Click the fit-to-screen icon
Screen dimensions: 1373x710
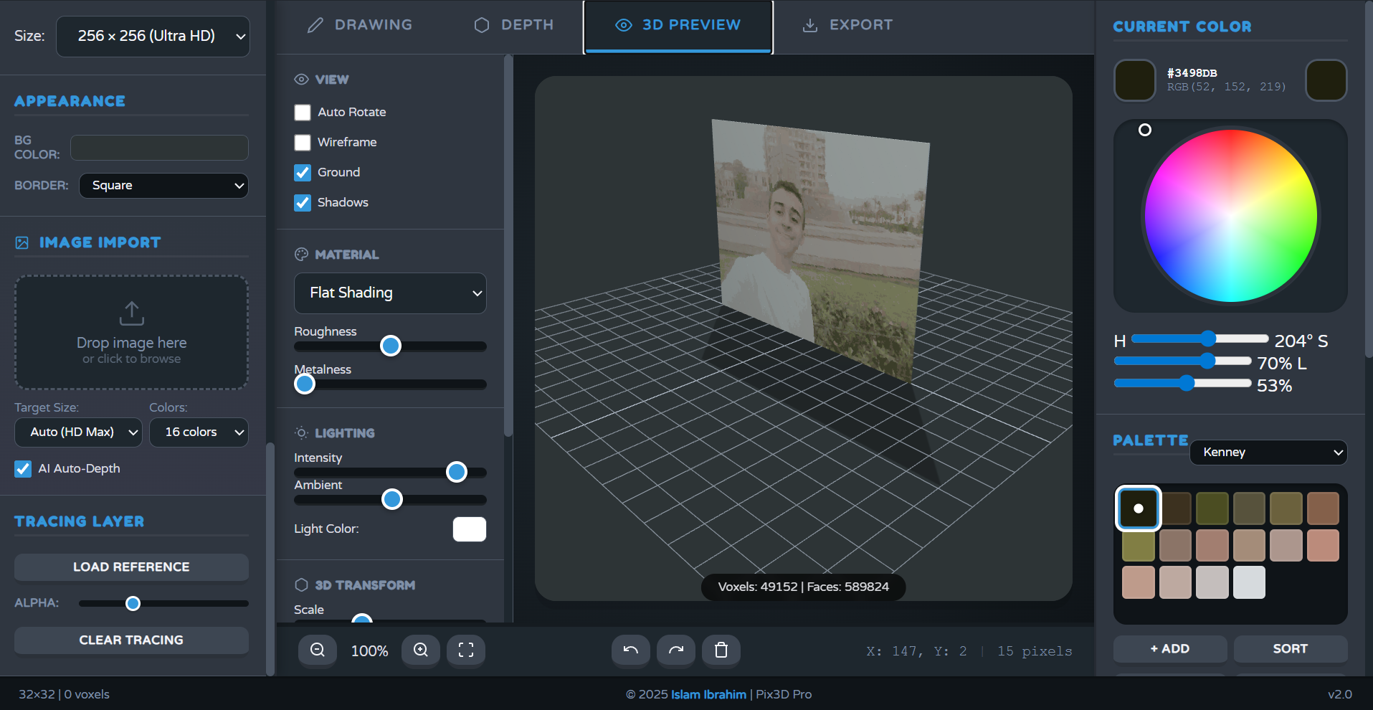[466, 650]
